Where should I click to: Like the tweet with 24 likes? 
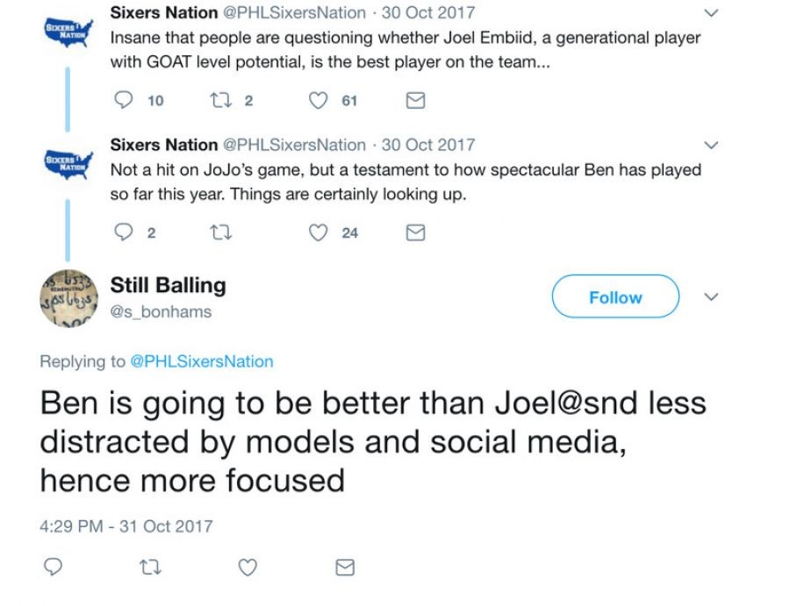(319, 232)
